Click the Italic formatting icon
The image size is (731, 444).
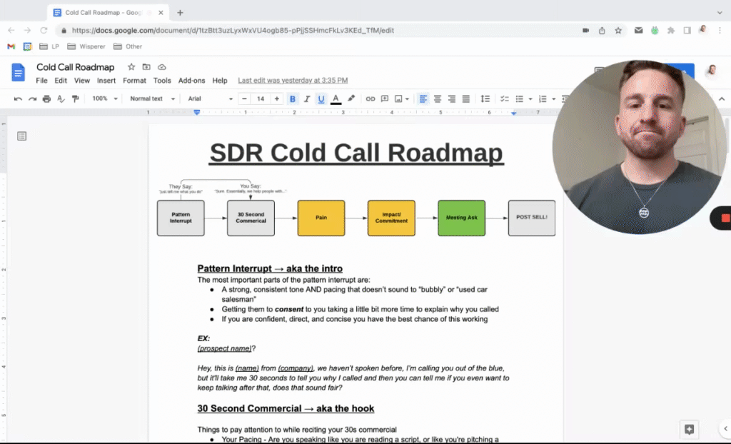[307, 99]
